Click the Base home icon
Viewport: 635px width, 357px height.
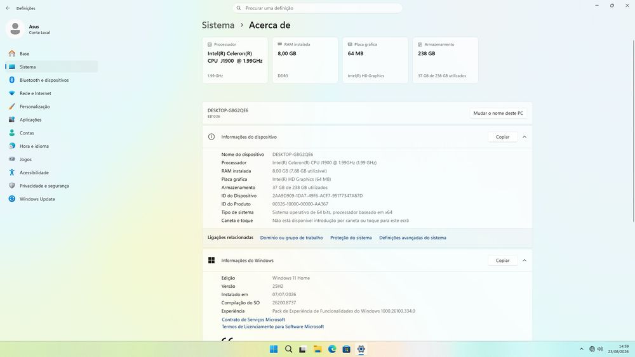pos(11,53)
